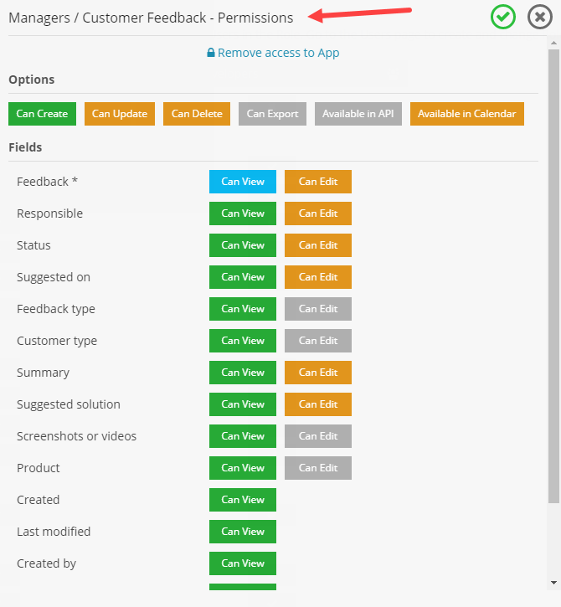The height and width of the screenshot is (607, 561).
Task: Click the green checkmark confirm icon
Action: (x=503, y=17)
